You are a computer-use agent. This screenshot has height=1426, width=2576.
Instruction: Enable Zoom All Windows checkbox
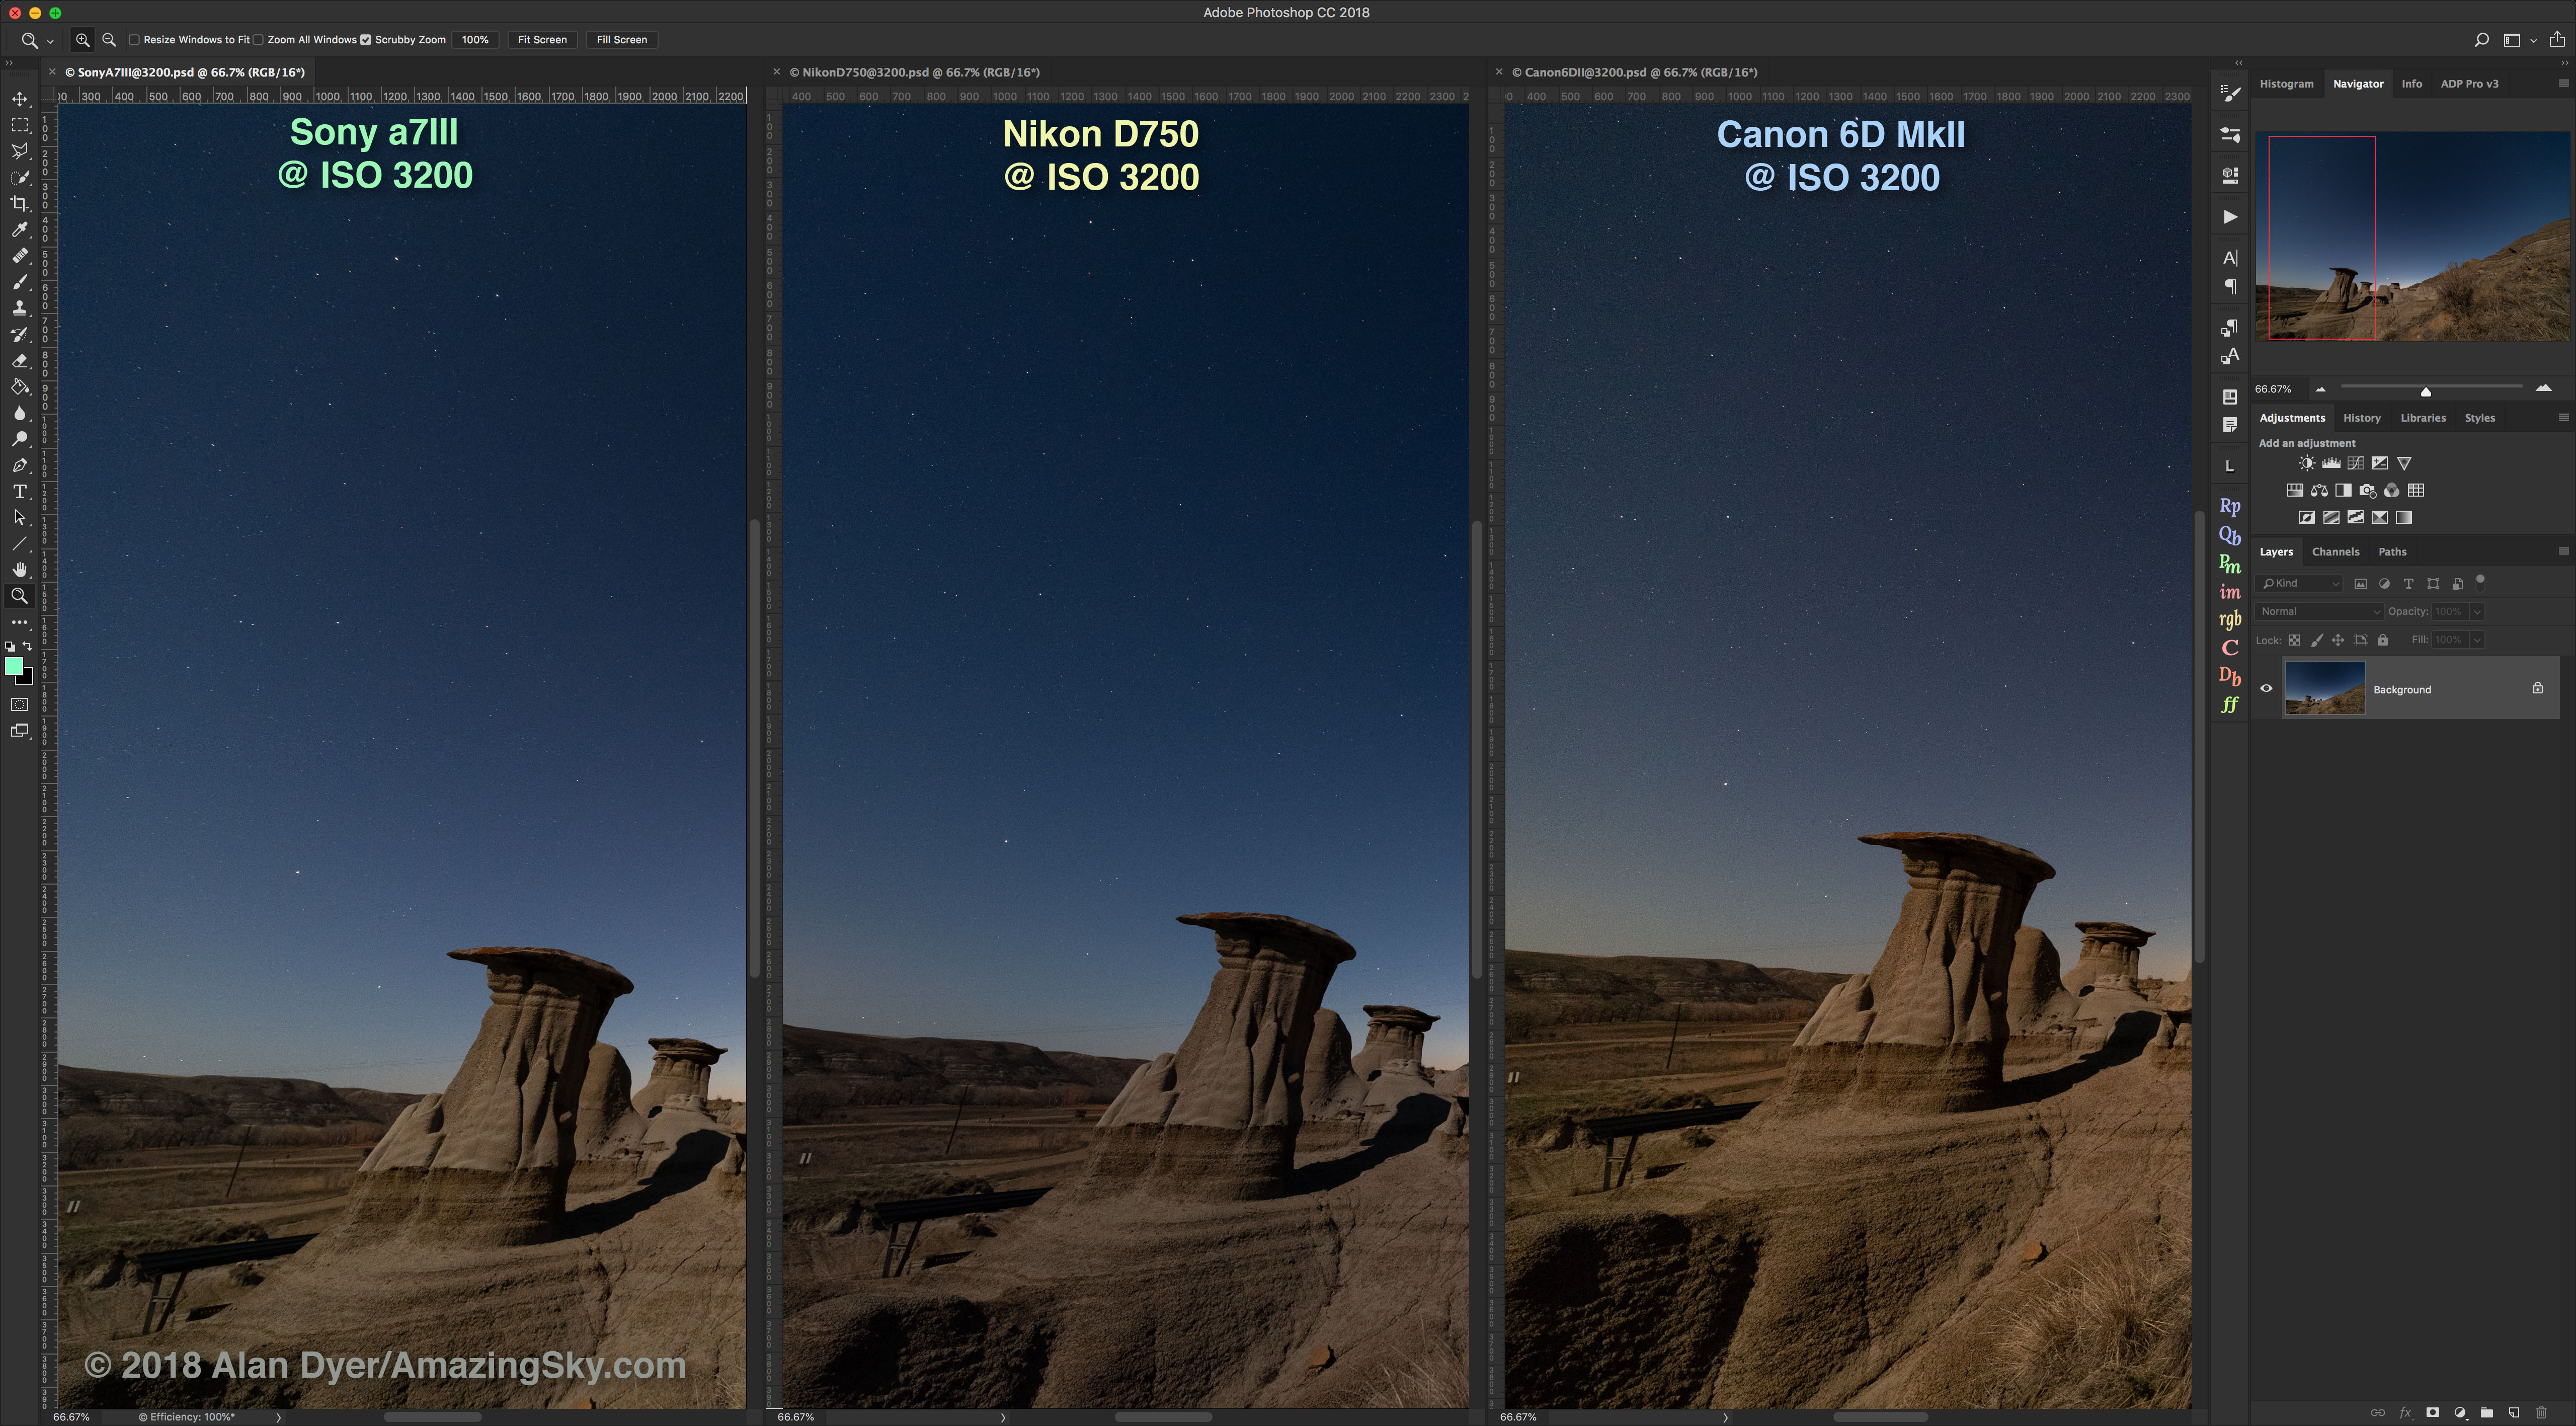[x=258, y=40]
